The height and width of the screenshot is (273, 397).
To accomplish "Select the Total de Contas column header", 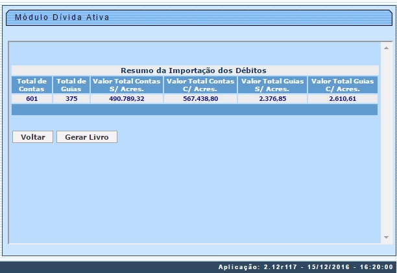I will tap(32, 85).
